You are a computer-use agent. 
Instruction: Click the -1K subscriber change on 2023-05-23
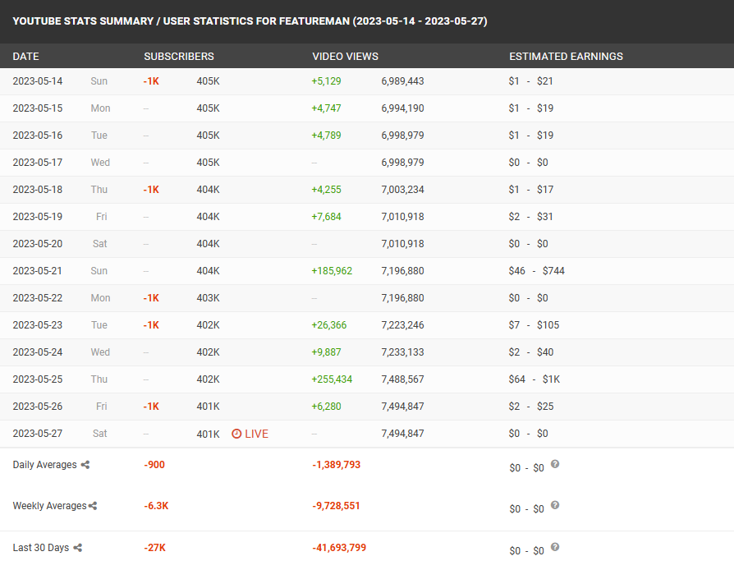[x=151, y=325]
